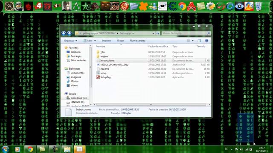
Task: Launch the red skull game icon
Action: [x=29, y=6]
